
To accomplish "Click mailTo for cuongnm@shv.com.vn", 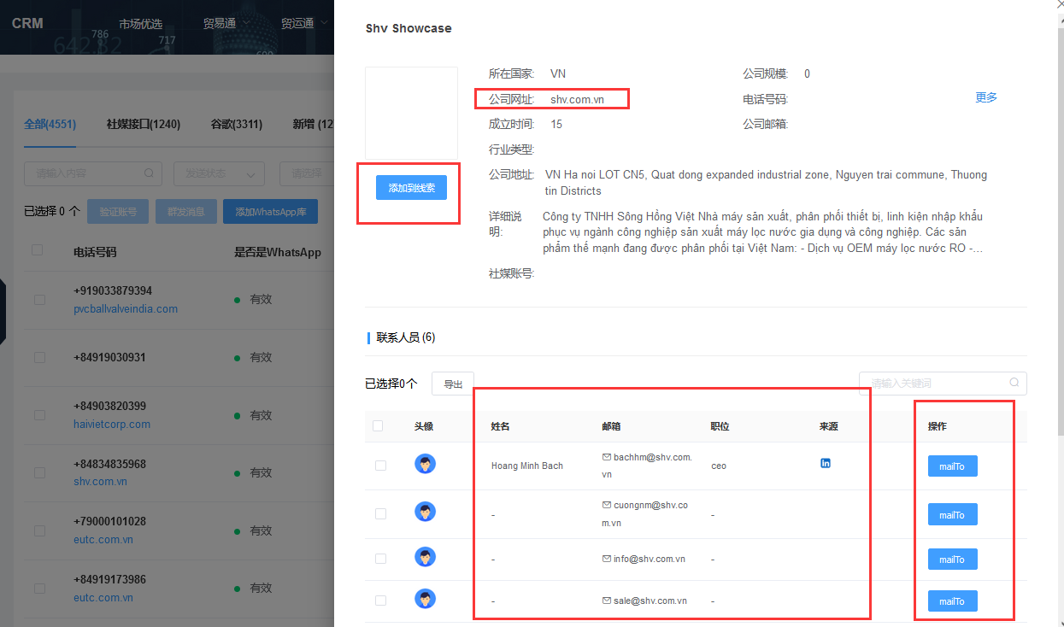I will coord(952,514).
